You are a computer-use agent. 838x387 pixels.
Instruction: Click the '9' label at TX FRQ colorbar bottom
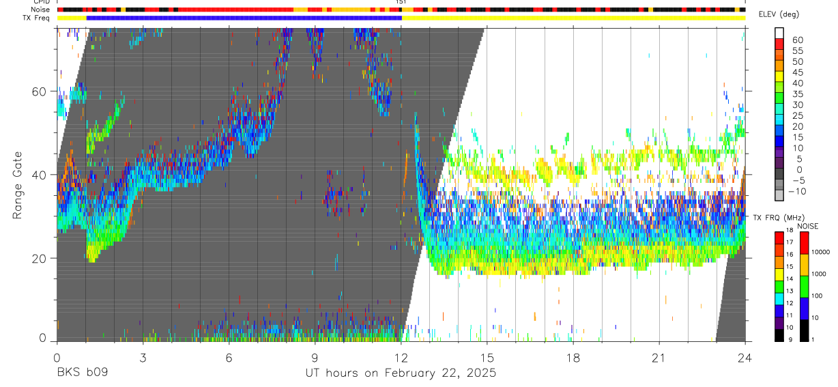point(790,339)
